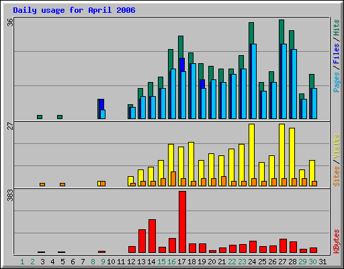Image resolution: width=344 pixels, height=269 pixels.
Task: Select day "9" on the x-axis
Action: [x=103, y=262]
